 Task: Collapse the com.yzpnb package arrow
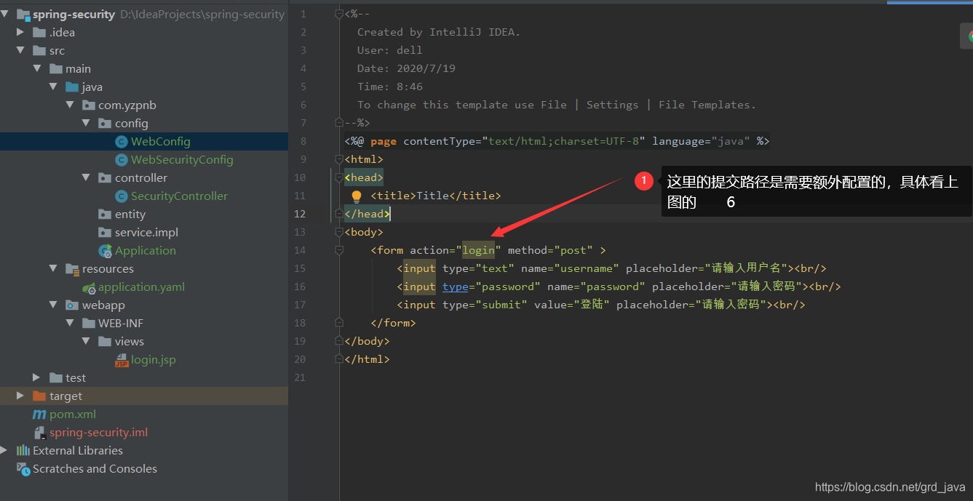click(x=70, y=105)
